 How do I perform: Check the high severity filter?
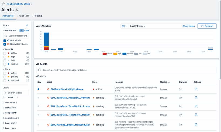point(5,57)
